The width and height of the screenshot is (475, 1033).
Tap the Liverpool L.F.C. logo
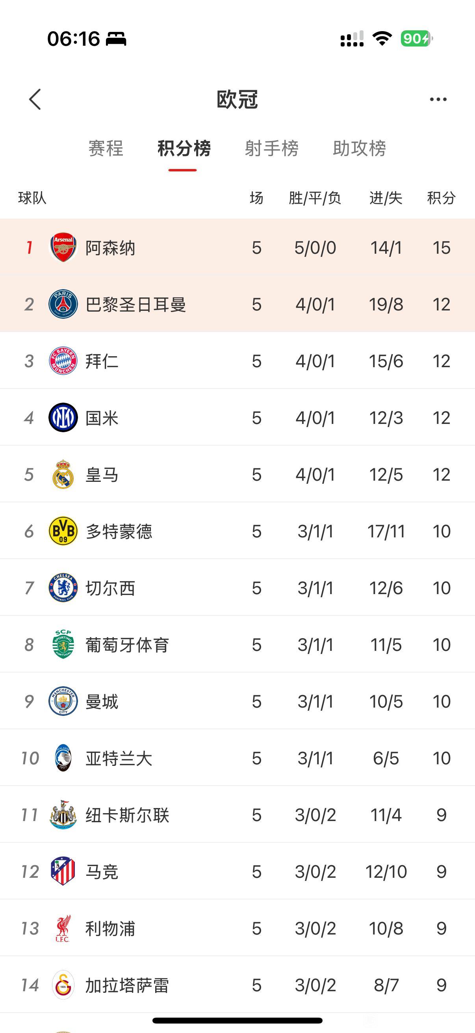[63, 928]
